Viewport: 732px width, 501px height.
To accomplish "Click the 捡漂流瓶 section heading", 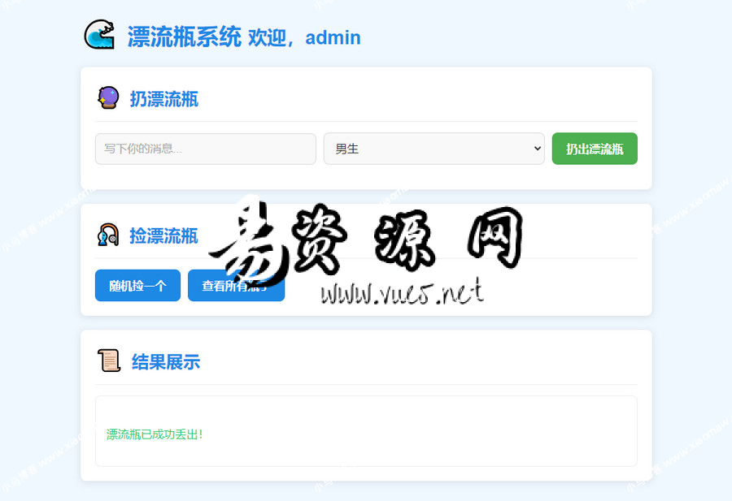I will (163, 236).
